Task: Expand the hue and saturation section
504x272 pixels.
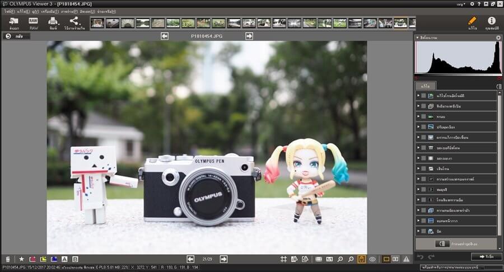Action: point(418,200)
